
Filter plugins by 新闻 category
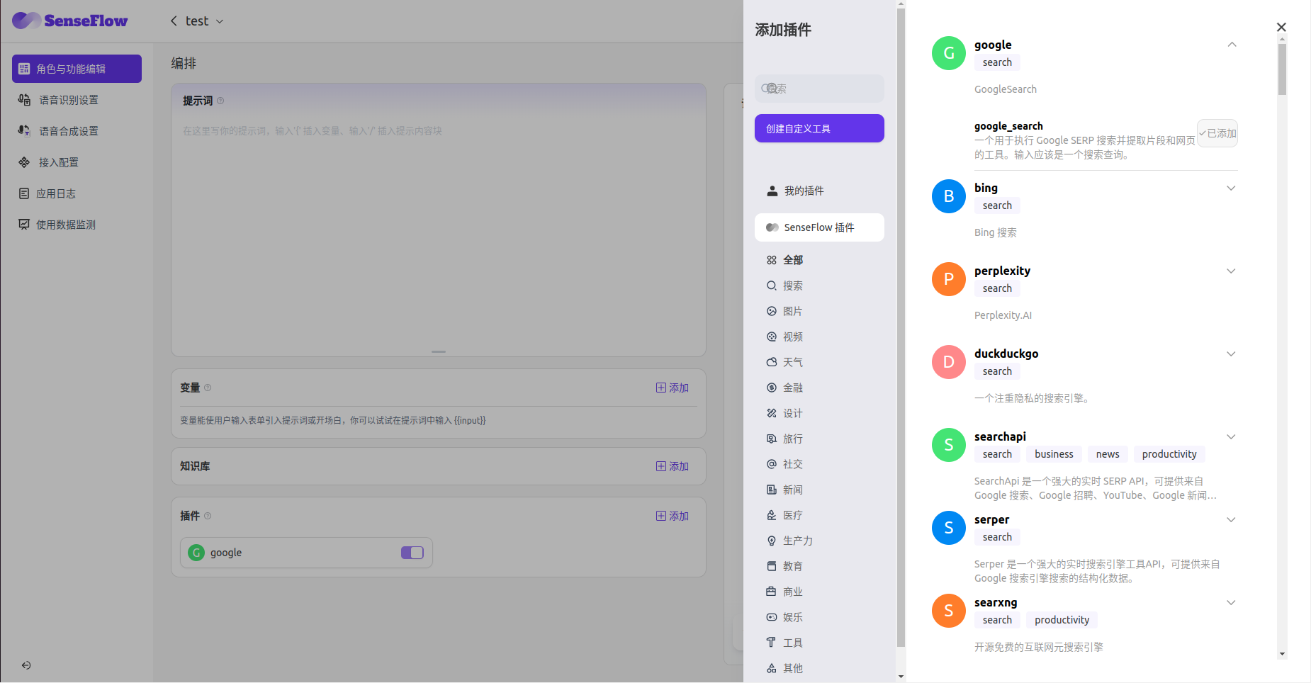(785, 490)
